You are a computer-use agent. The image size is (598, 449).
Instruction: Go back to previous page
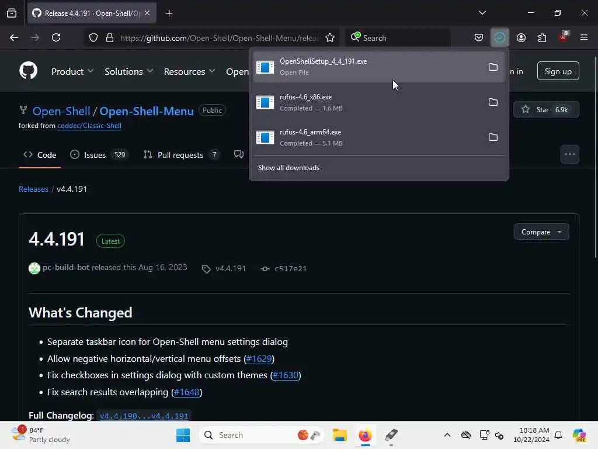pos(14,37)
